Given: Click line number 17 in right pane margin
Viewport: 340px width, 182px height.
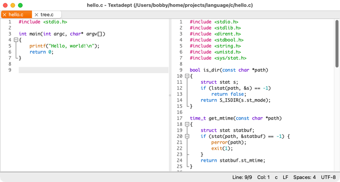Looking at the screenshot, I should coord(180,118).
